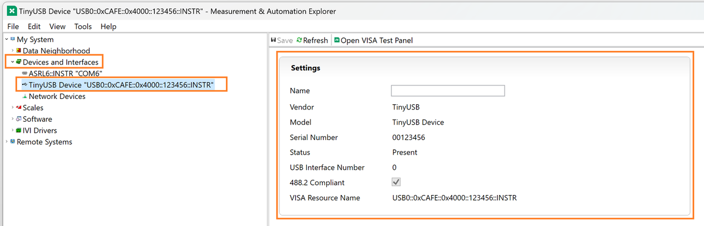
Task: Click the My System computer icon
Action: click(12, 39)
